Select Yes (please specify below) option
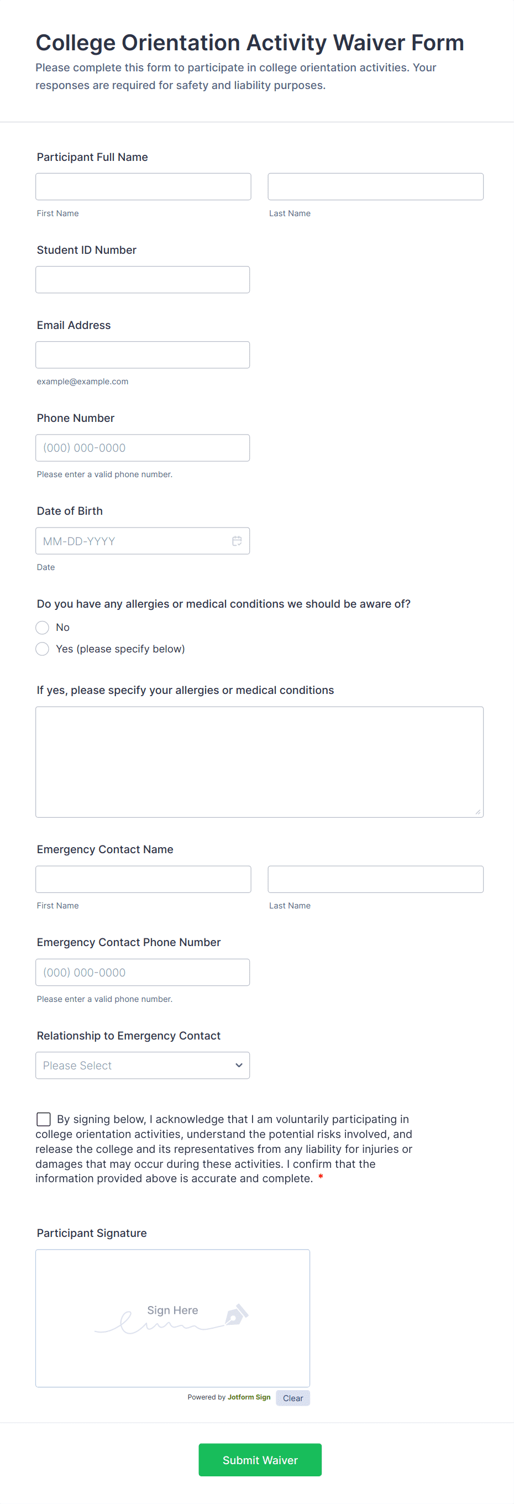 43,649
